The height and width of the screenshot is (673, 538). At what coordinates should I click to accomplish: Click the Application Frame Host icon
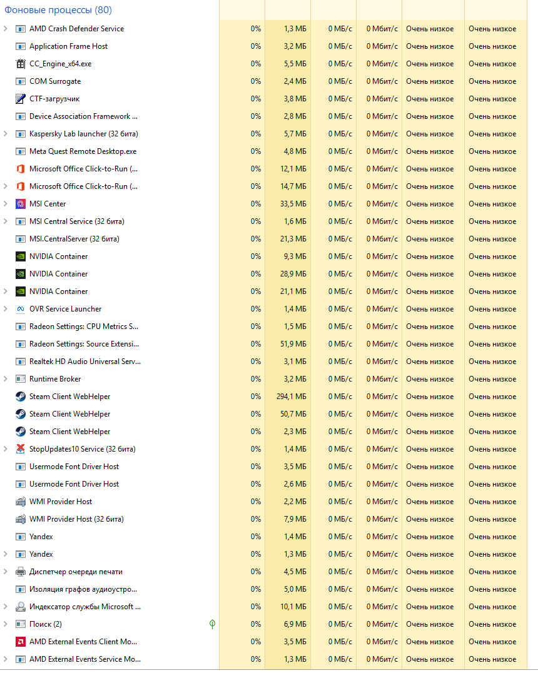(x=20, y=46)
